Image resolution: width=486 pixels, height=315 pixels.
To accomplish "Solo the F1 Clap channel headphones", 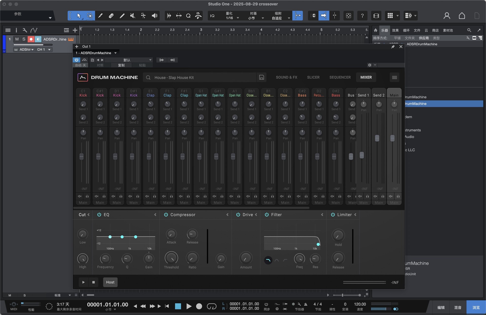I will pyautogui.click(x=171, y=196).
